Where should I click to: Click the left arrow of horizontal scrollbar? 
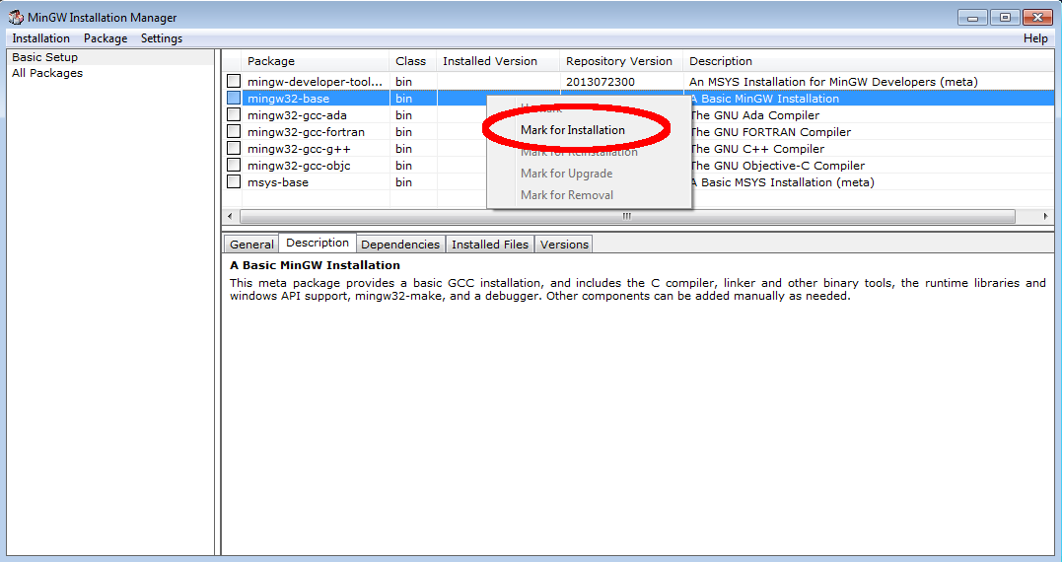tap(230, 216)
